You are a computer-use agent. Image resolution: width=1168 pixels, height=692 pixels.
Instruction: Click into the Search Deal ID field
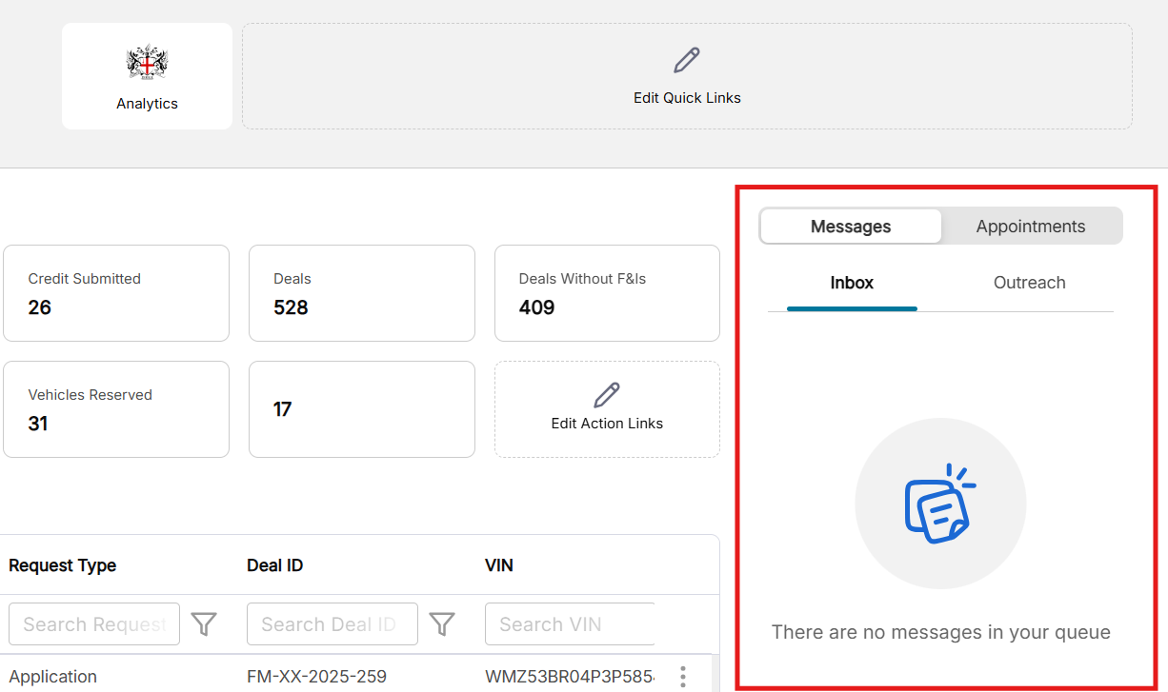click(332, 624)
